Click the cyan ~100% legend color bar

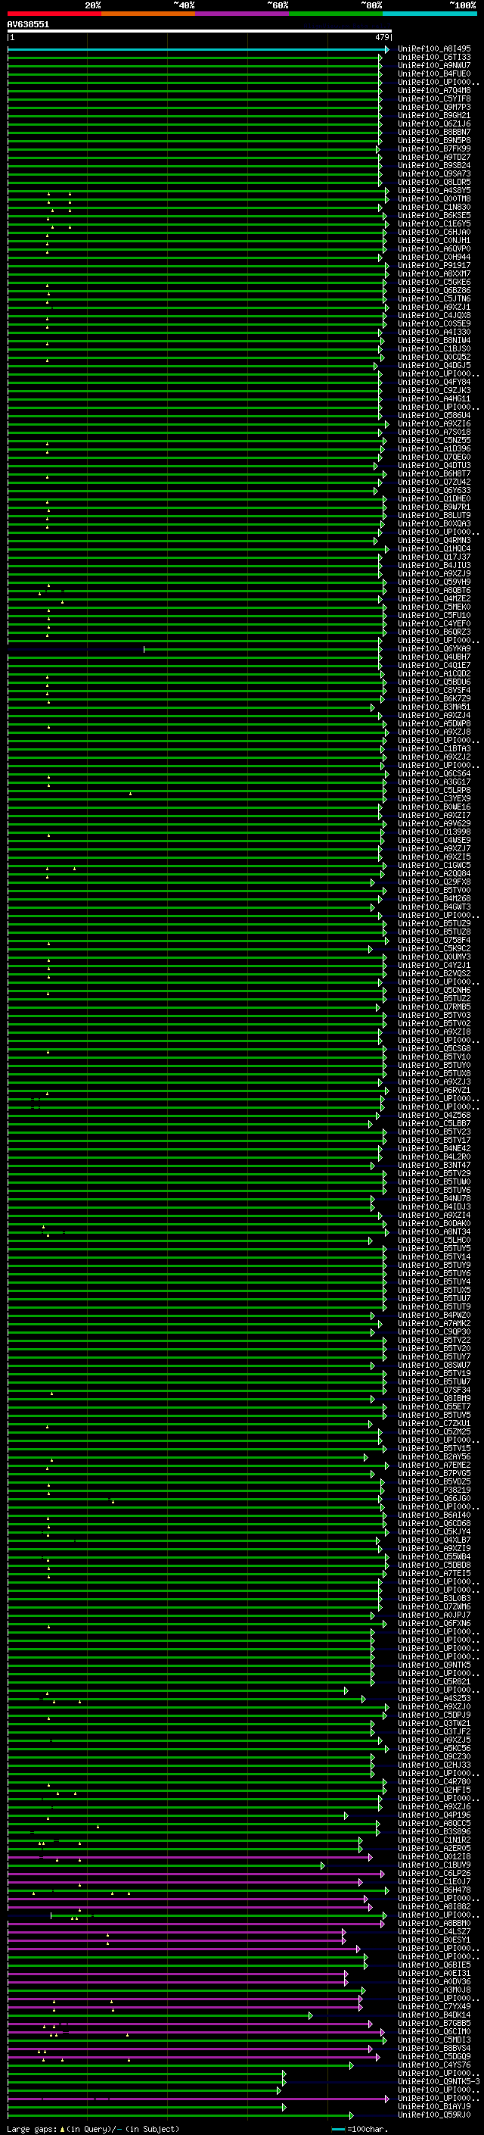[430, 14]
